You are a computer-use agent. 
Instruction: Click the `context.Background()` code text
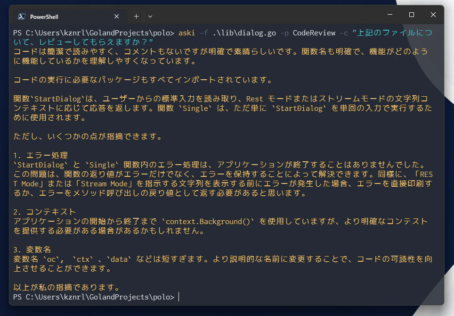coord(208,221)
